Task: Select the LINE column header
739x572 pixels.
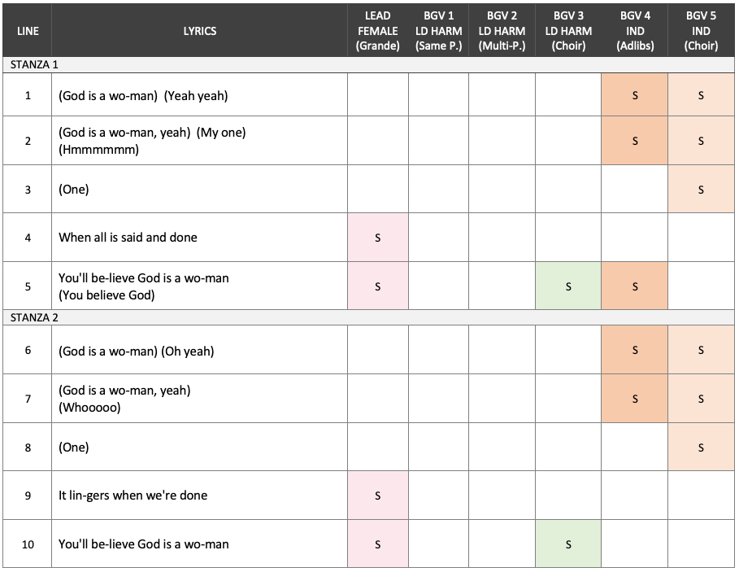Action: click(28, 31)
